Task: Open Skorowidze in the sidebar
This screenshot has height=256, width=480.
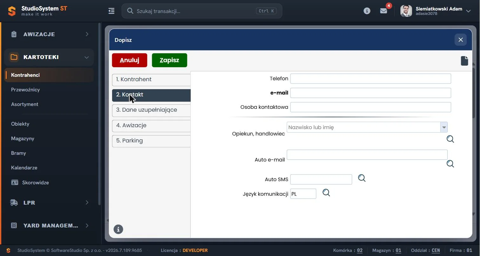Action: [36, 183]
